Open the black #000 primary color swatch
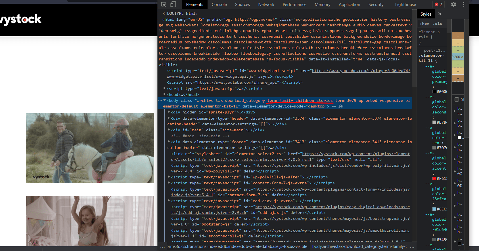Image resolution: width=479 pixels, height=251 pixels. pos(434,92)
